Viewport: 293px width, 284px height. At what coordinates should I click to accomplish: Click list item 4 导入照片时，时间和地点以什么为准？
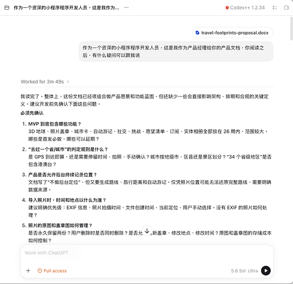point(67,200)
